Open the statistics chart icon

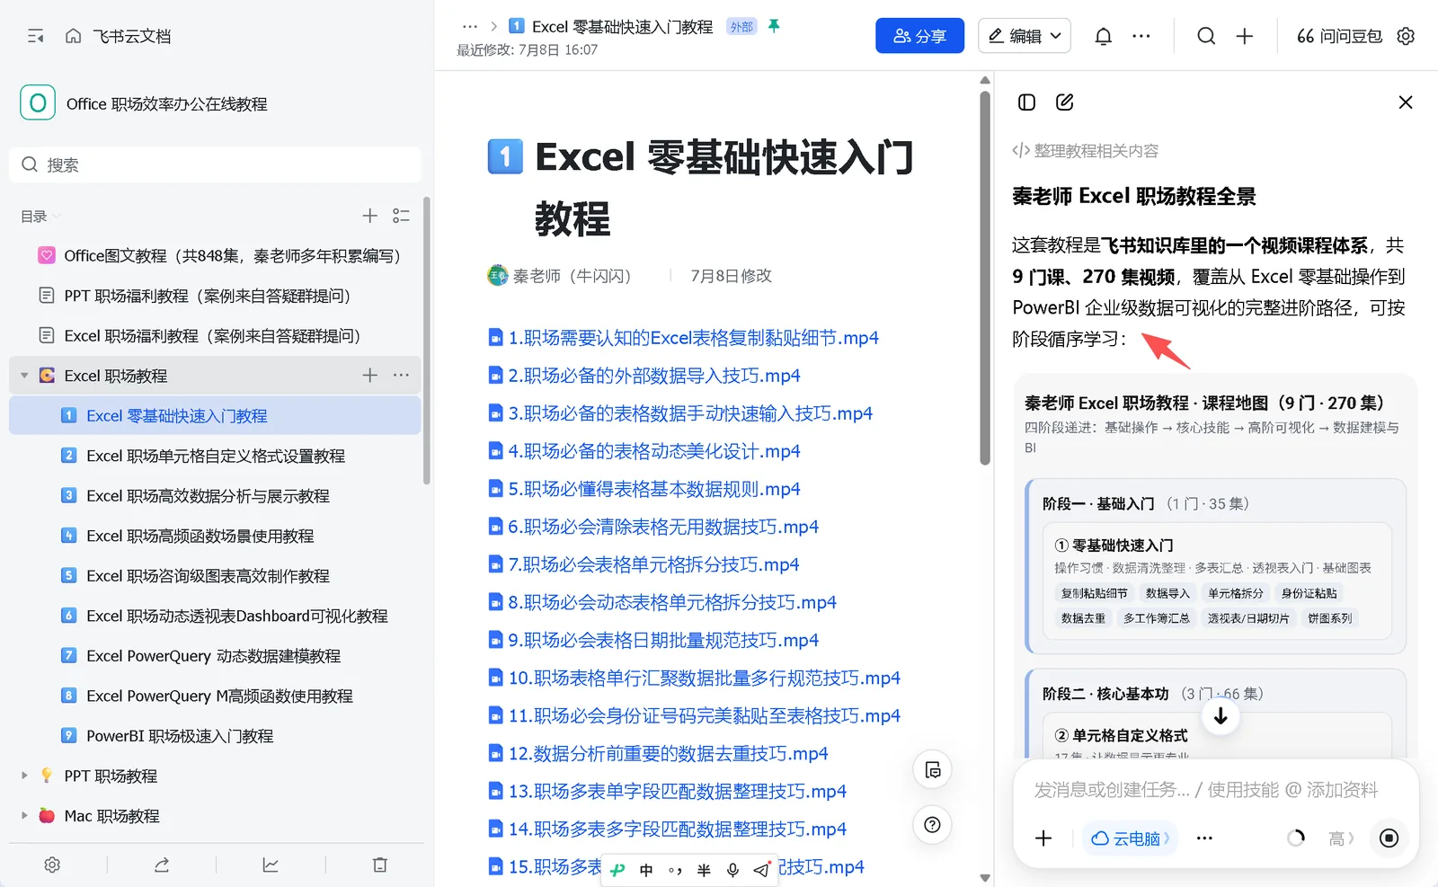click(271, 865)
